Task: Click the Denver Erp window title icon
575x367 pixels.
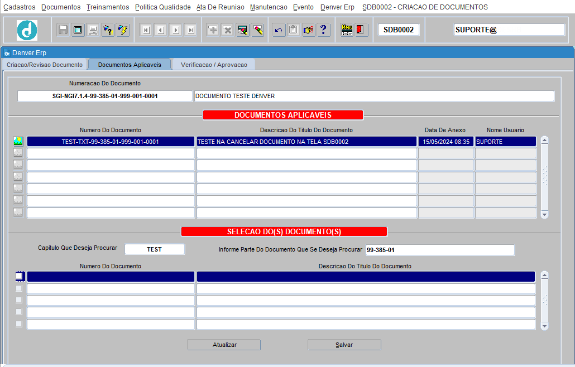Action: [x=7, y=53]
